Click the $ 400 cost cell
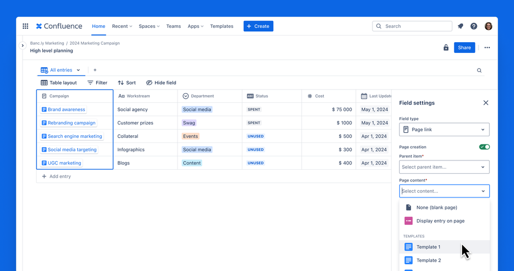This screenshot has width=514, height=271. 329,163
